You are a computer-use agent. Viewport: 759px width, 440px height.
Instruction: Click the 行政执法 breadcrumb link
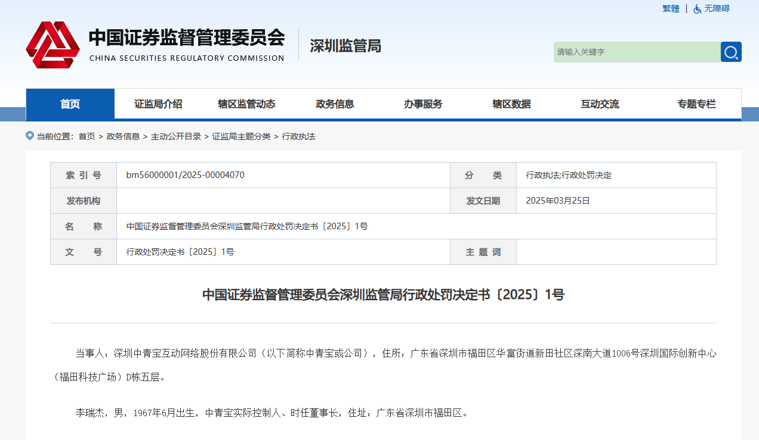point(298,136)
